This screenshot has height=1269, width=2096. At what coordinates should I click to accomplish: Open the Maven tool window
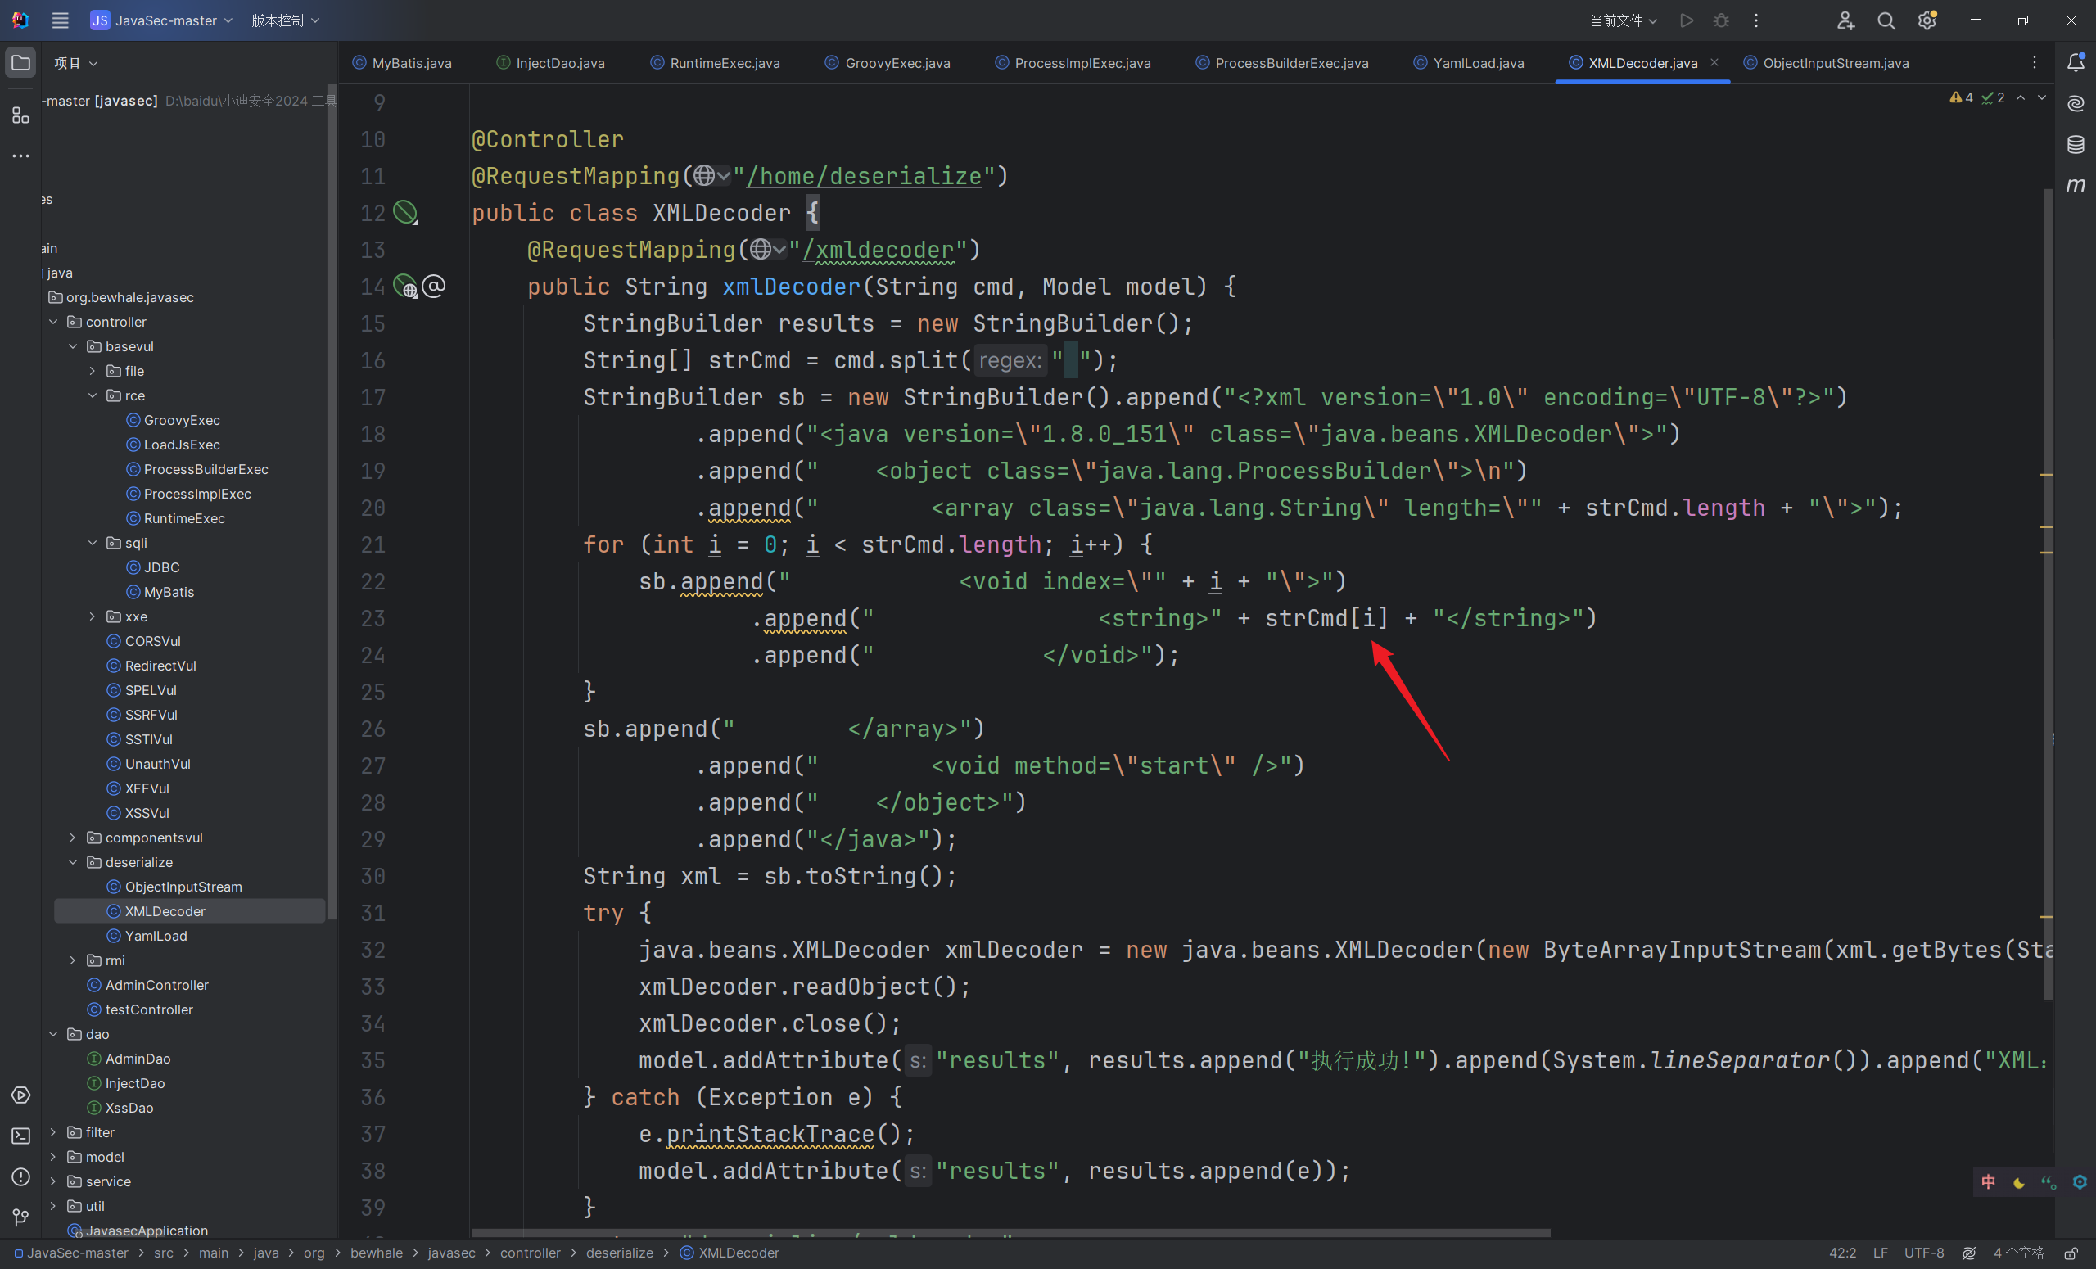pyautogui.click(x=2076, y=185)
